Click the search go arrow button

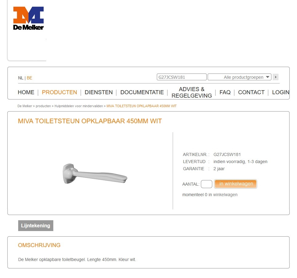click(x=275, y=77)
